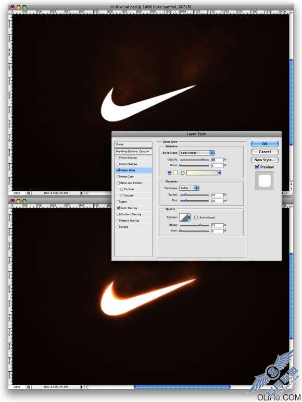Click the lower window's horizontal scrollbar

pyautogui.click(x=182, y=386)
